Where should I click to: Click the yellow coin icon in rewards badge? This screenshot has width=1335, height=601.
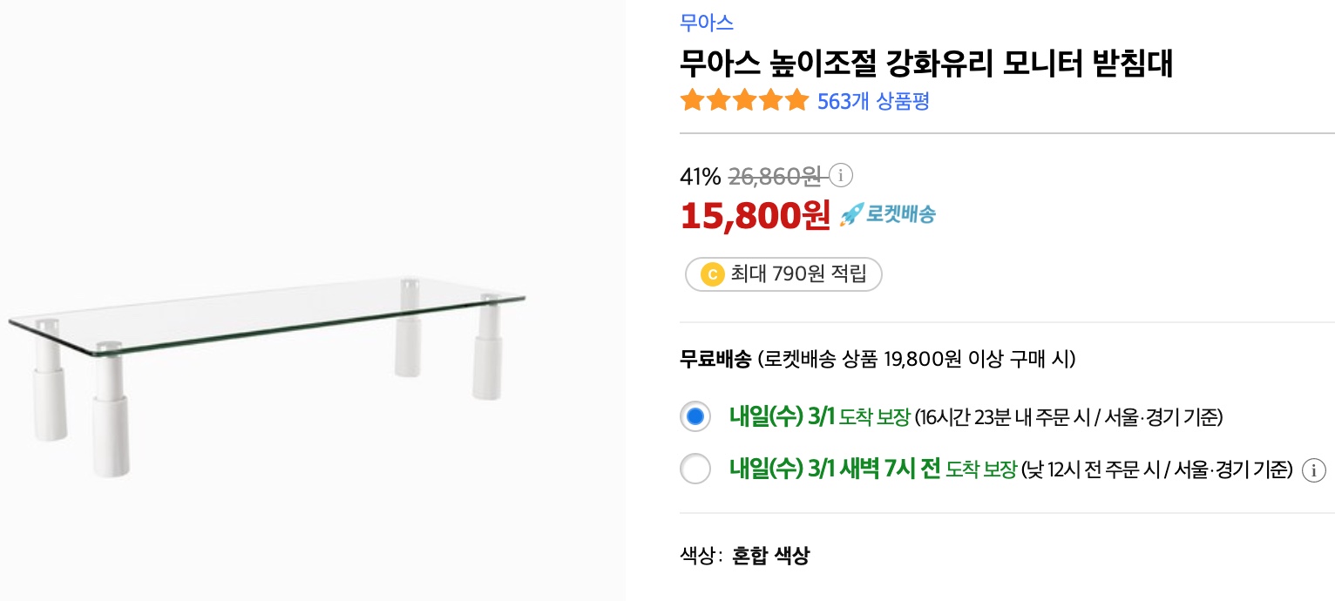pos(711,273)
